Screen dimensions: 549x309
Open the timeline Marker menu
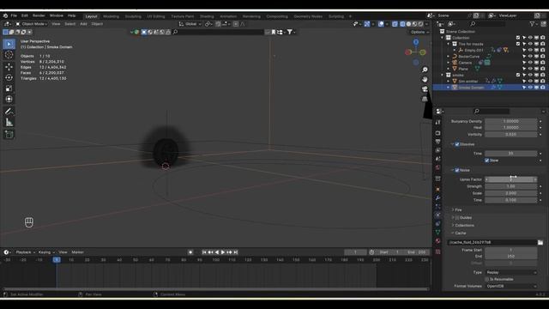[x=77, y=252]
